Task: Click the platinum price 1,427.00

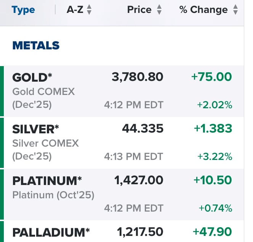Action: (x=139, y=180)
